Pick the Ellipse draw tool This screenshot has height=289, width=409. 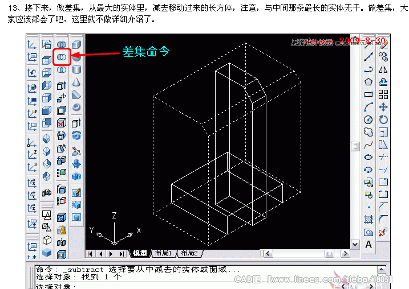click(x=368, y=157)
